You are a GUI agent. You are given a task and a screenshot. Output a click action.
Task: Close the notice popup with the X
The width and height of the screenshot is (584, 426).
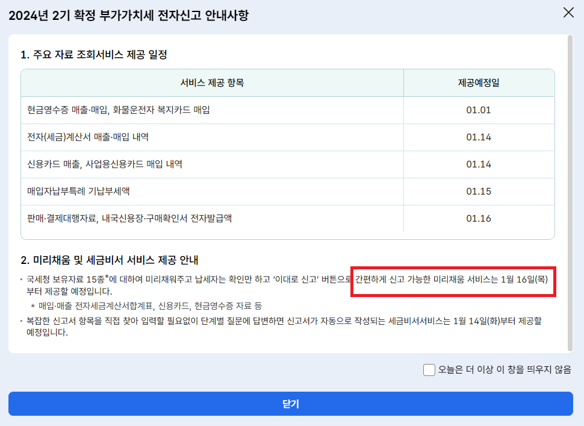click(x=570, y=13)
